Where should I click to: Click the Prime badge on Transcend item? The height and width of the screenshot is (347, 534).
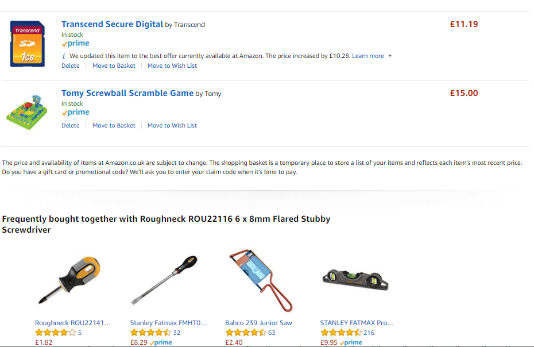click(x=75, y=43)
